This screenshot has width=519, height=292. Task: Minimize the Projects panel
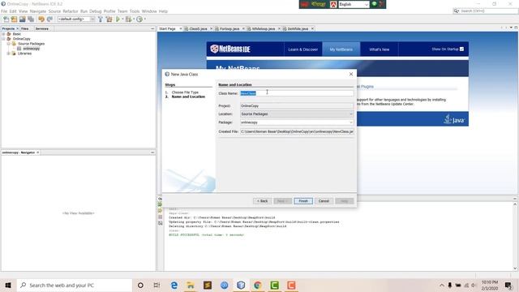[152, 29]
